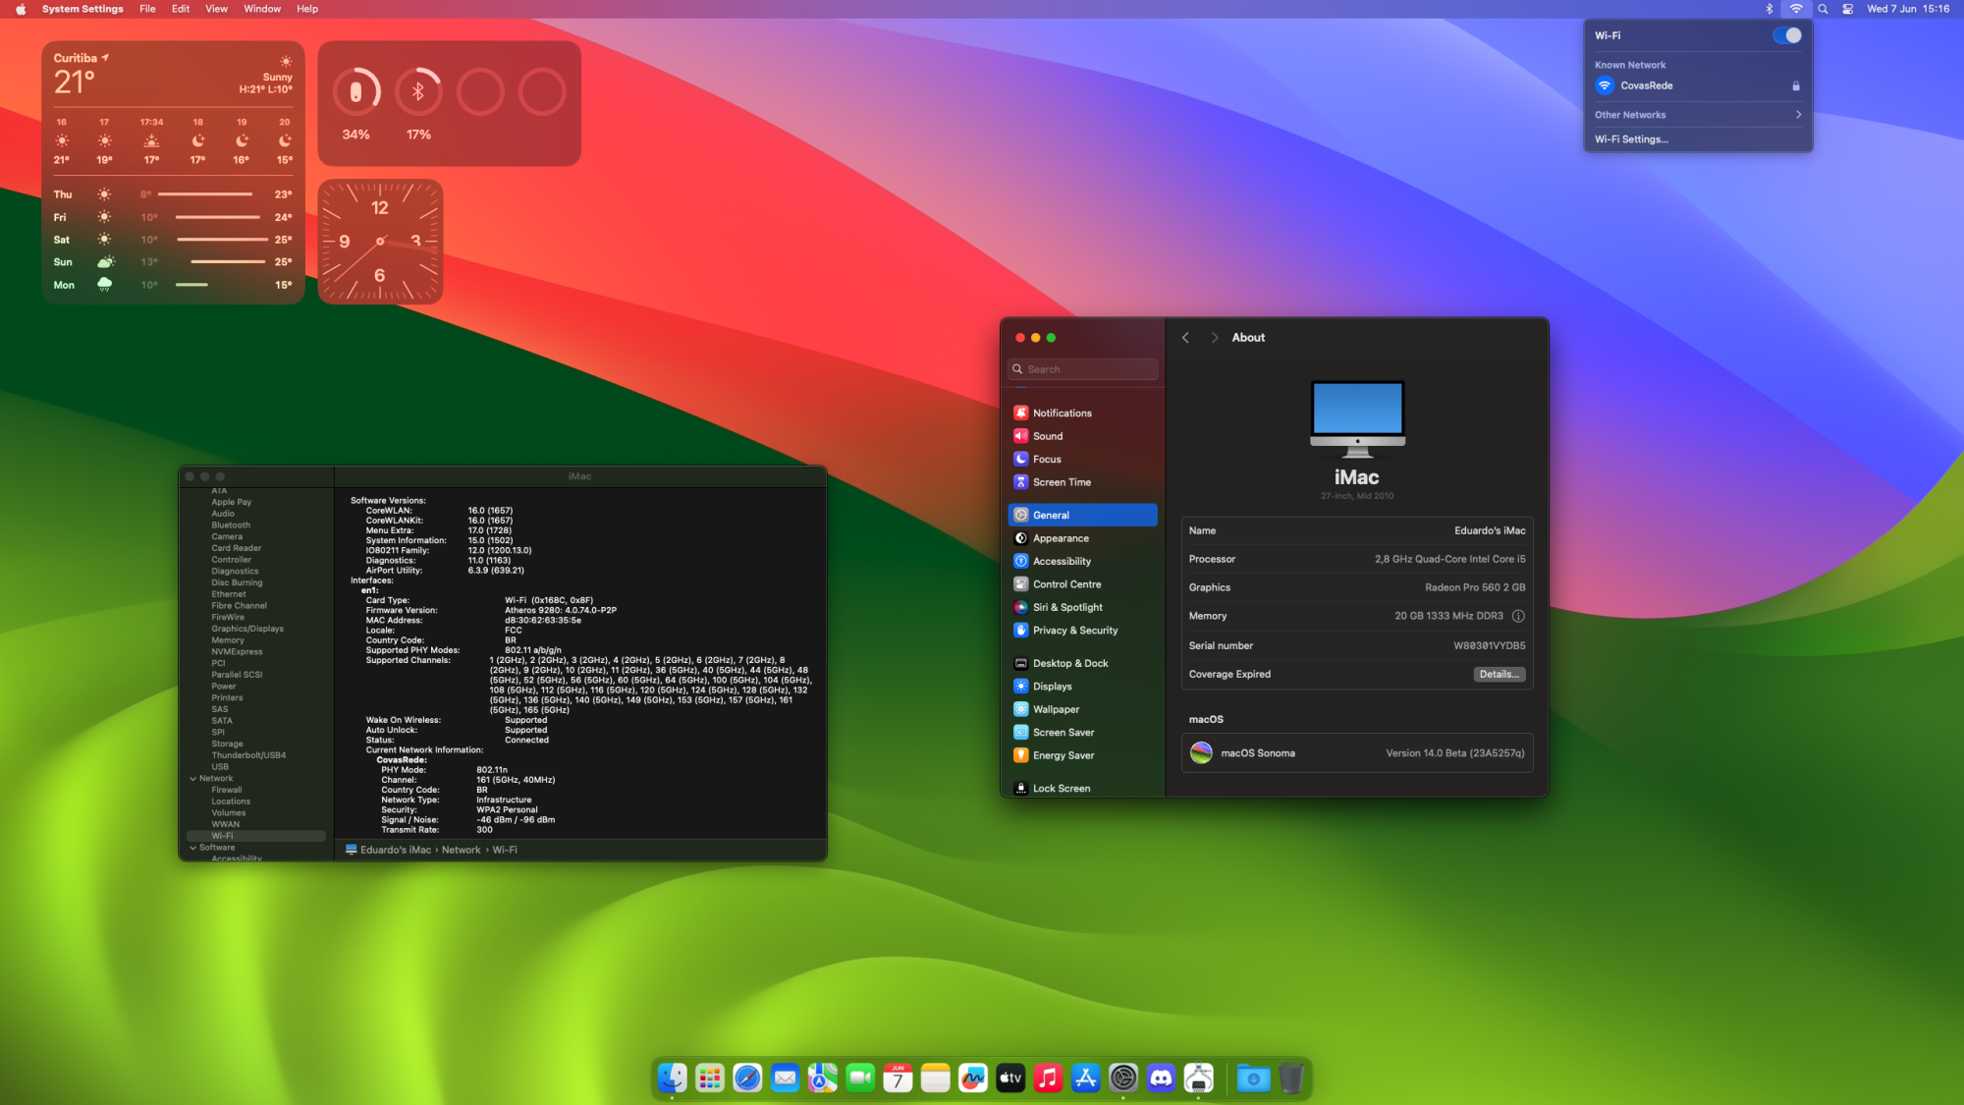Open Notifications settings in sidebar
1964x1105 pixels.
pos(1062,414)
